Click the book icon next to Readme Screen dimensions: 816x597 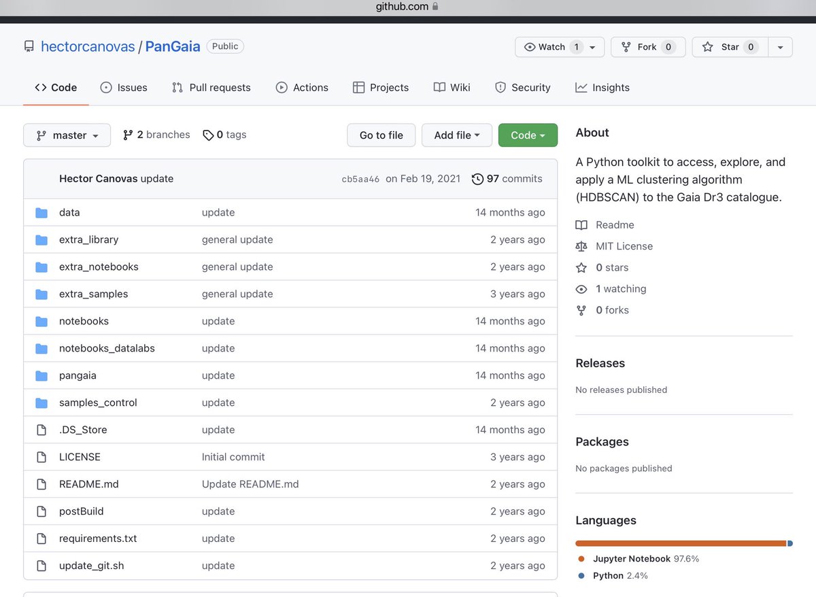coord(581,225)
